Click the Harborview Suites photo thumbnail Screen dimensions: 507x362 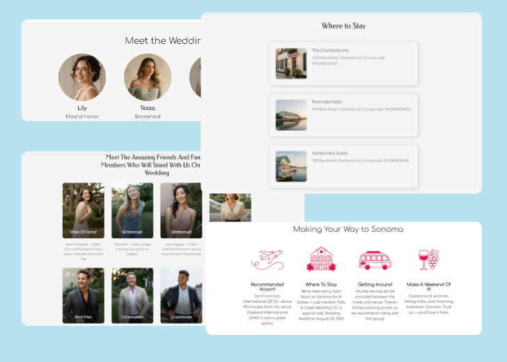pyautogui.click(x=291, y=166)
